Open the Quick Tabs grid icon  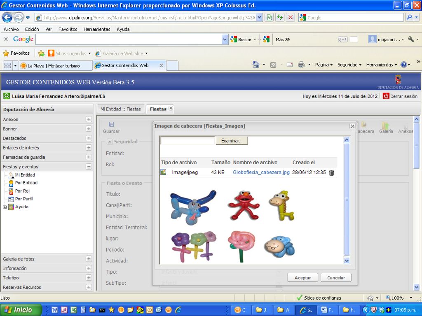(7, 65)
